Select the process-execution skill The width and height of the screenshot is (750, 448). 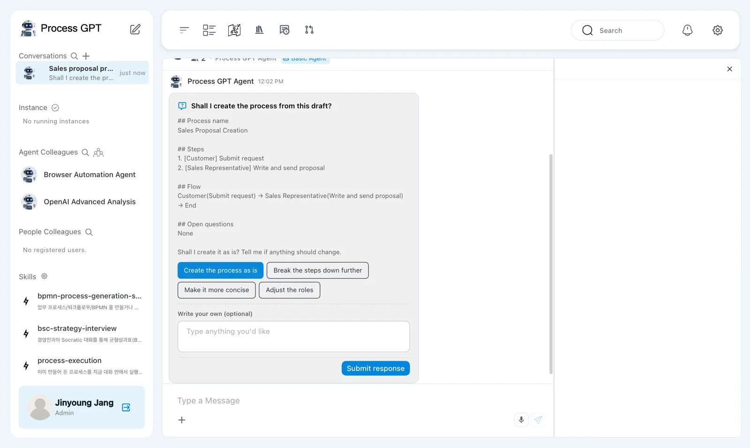(x=82, y=366)
